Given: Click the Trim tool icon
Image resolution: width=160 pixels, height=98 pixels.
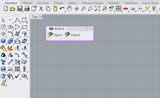Looking at the screenshot, I should pos(17,48).
